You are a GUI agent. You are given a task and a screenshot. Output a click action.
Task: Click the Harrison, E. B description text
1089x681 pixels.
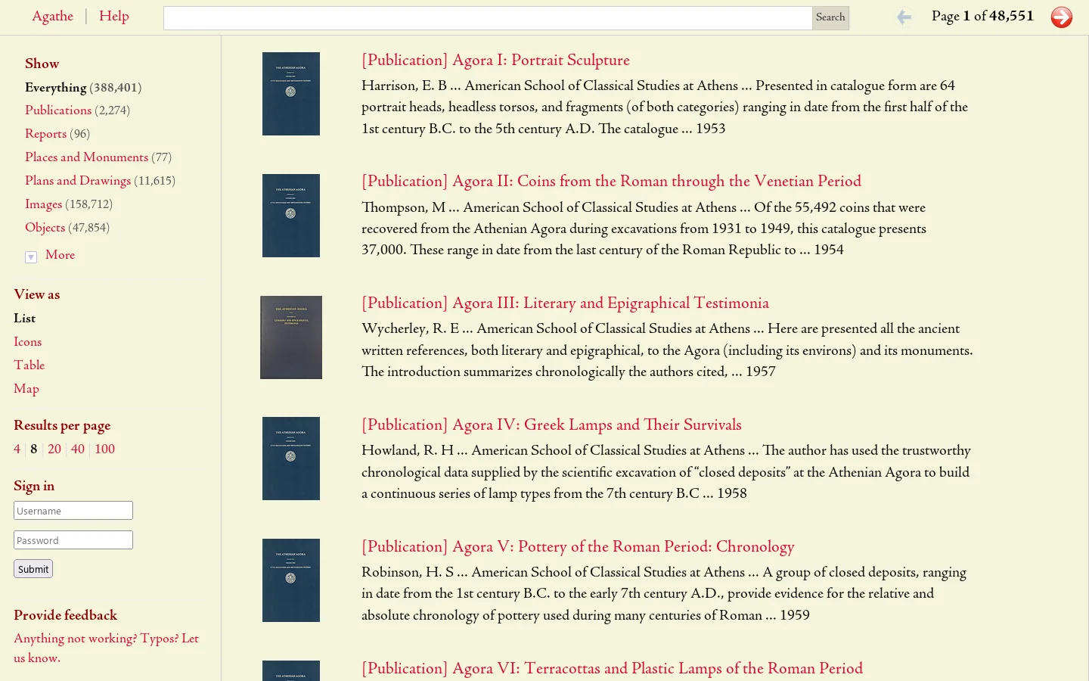click(x=665, y=107)
